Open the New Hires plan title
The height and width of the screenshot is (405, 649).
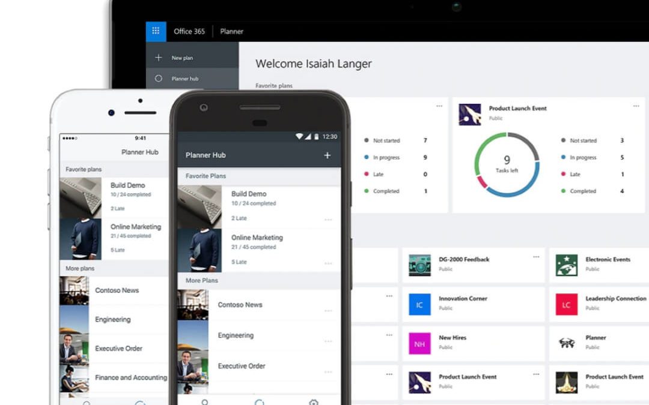tap(452, 338)
